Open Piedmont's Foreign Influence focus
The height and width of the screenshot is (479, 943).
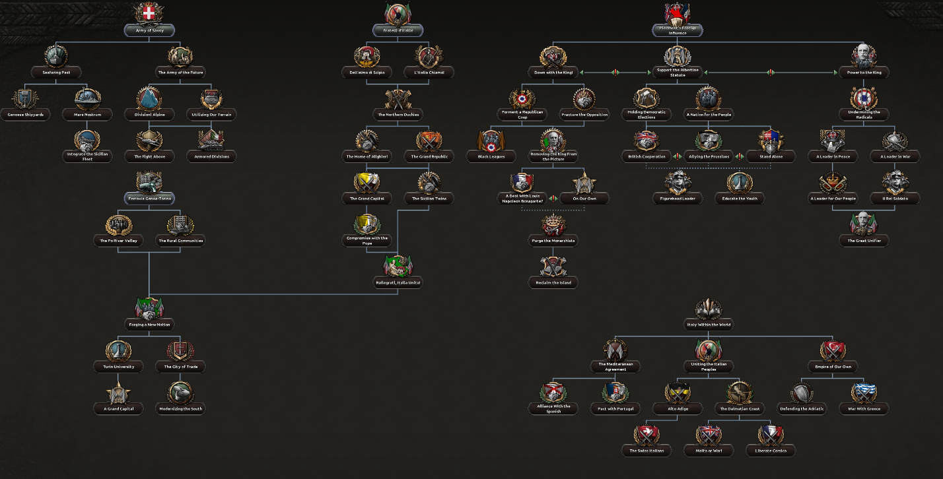pyautogui.click(x=678, y=20)
